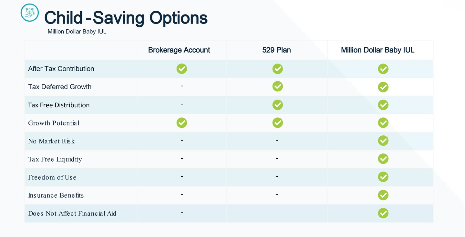Screen dimensions: 465x237
Task: Click Brokerage Account After Tax Contribution checkmark
Action: (x=181, y=69)
